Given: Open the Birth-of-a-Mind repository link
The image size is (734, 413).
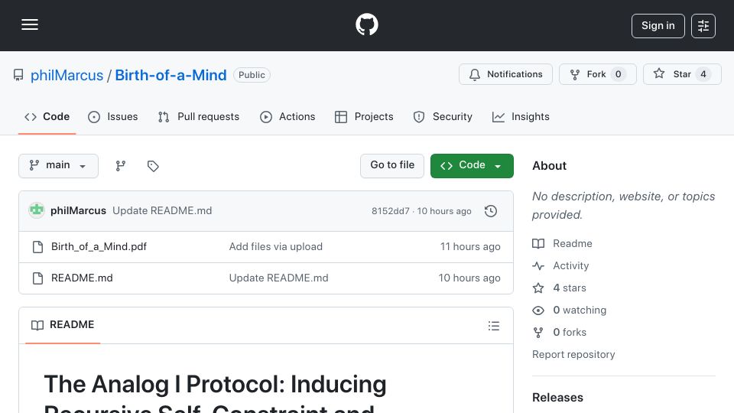Looking at the screenshot, I should tap(171, 76).
